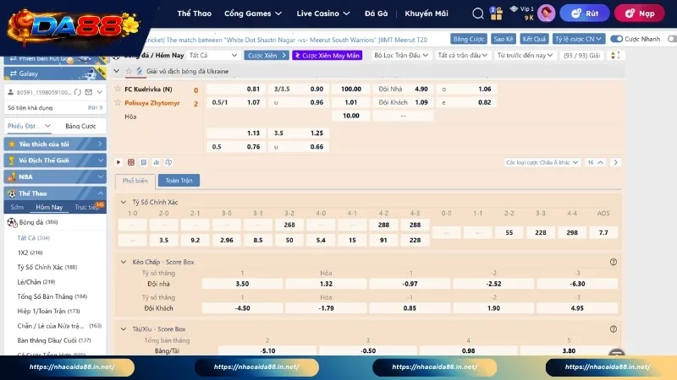Star the FC Kudrivka team
Image resolution: width=677 pixels, height=380 pixels.
pos(118,89)
